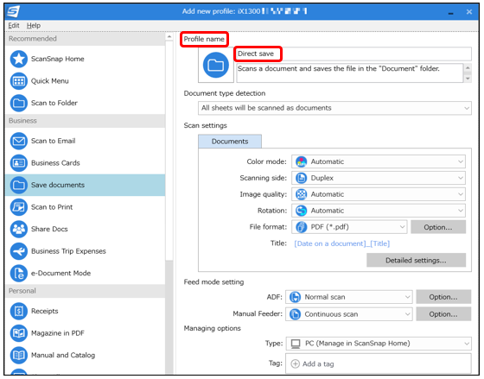Open the Help menu
The width and height of the screenshot is (484, 379).
[x=34, y=26]
